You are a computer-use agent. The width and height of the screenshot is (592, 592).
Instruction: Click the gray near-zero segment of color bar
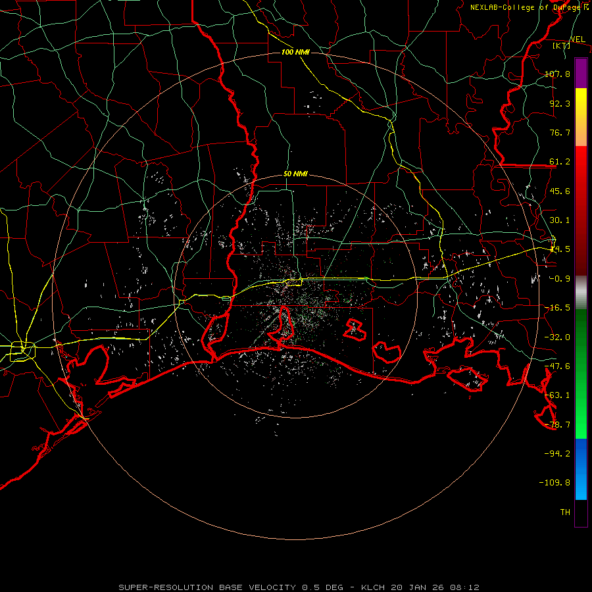[x=581, y=292]
